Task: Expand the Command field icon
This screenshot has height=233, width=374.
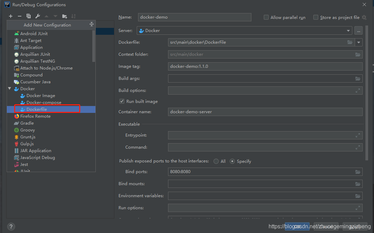Action: pos(358,147)
